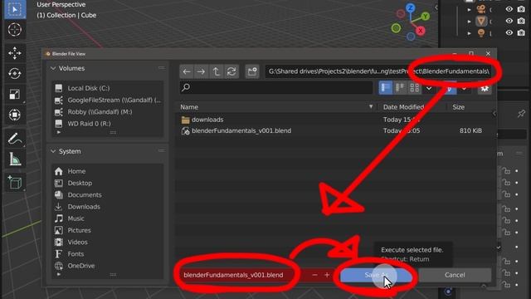Expand the camera row in outliner
The height and width of the screenshot is (299, 531).
(469, 10)
